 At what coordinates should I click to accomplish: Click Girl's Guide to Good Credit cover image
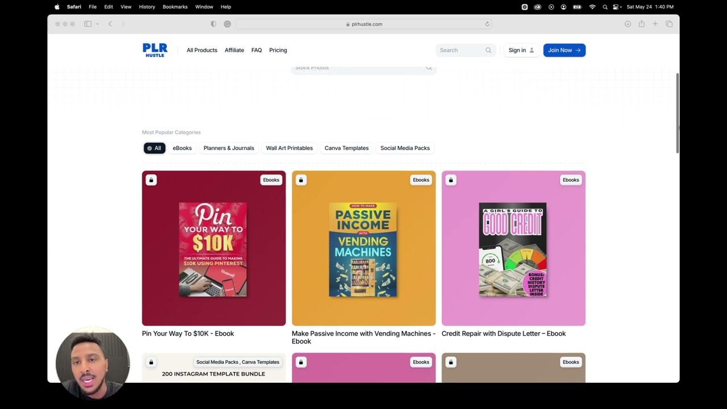click(x=513, y=249)
